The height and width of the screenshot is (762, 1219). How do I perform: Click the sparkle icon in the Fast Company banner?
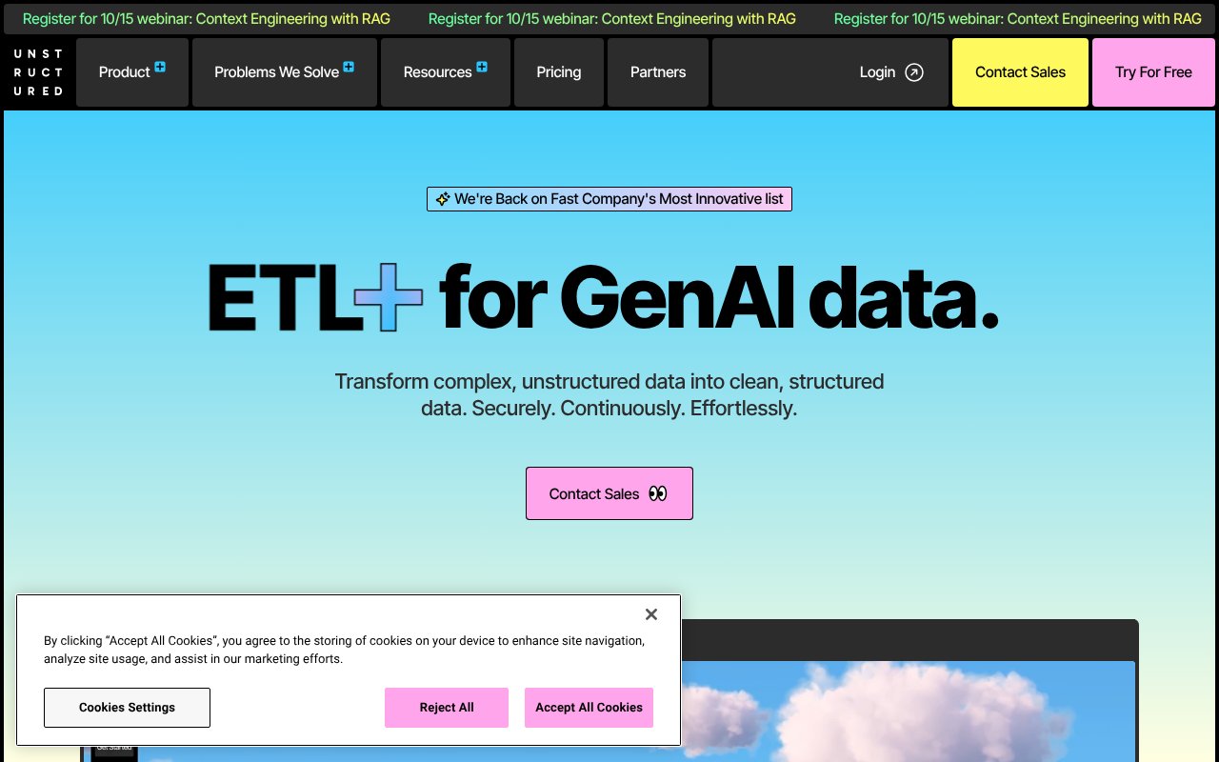(x=442, y=199)
